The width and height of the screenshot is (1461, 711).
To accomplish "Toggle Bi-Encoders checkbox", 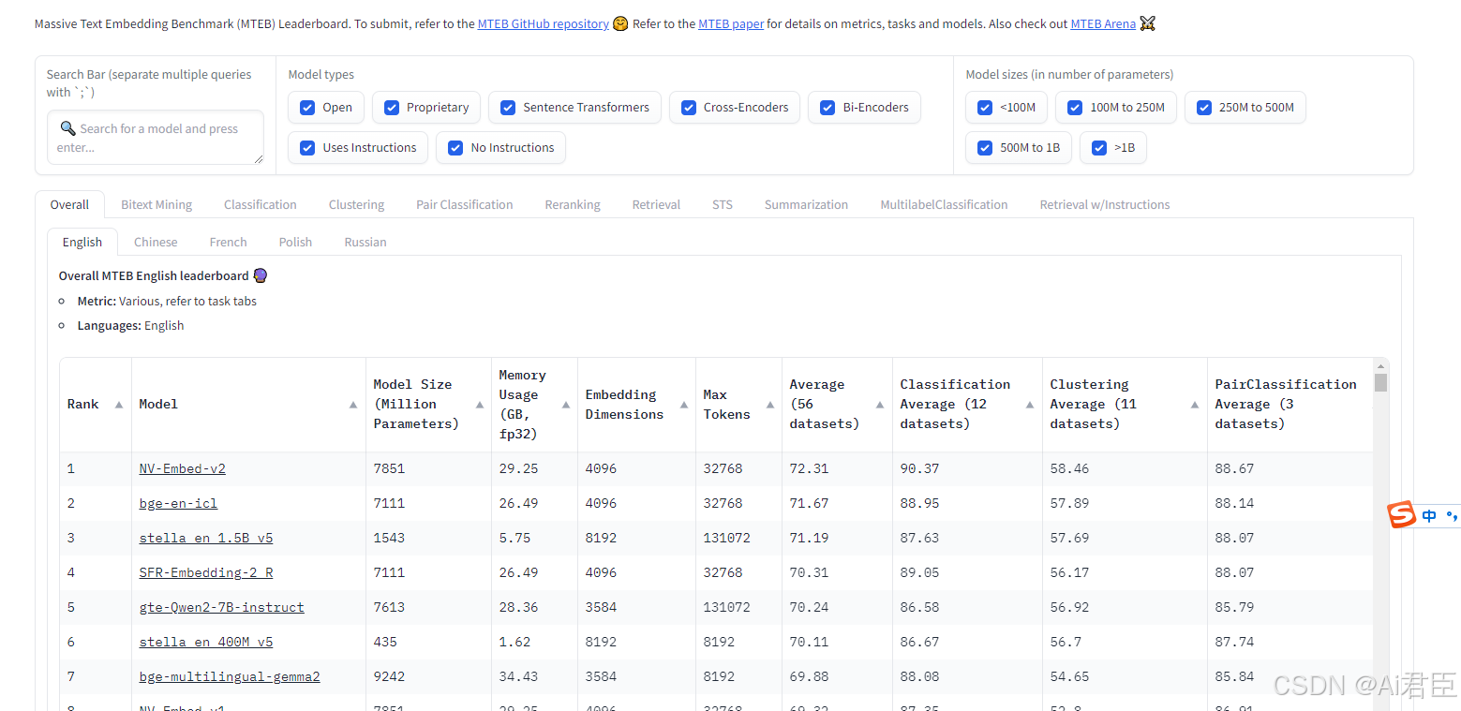I will (827, 108).
